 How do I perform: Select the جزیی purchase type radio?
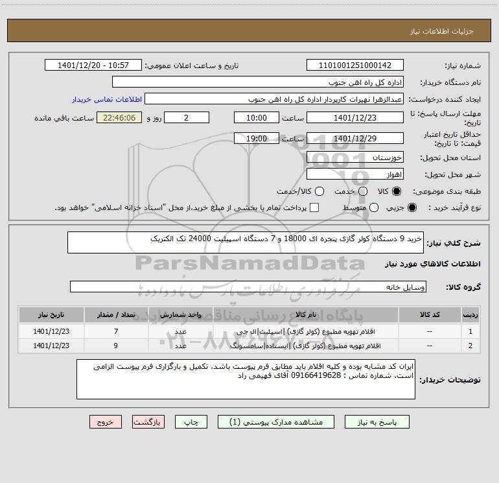412,207
